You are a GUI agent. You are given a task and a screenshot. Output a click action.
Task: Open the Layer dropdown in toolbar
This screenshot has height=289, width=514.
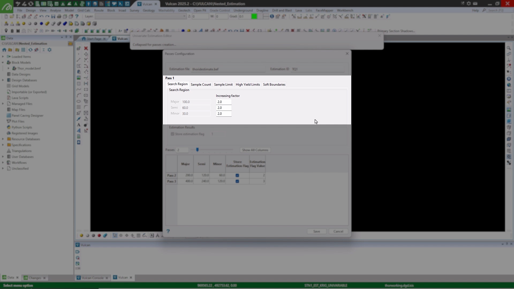coord(184,17)
